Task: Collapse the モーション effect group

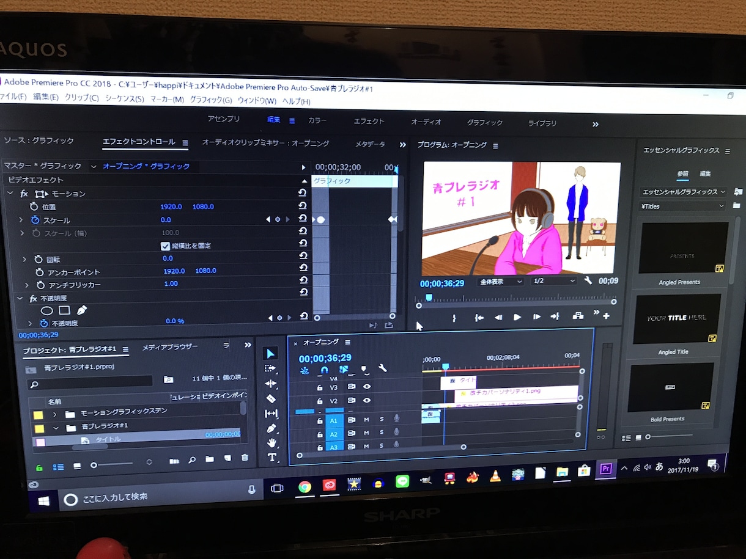Action: [10, 193]
